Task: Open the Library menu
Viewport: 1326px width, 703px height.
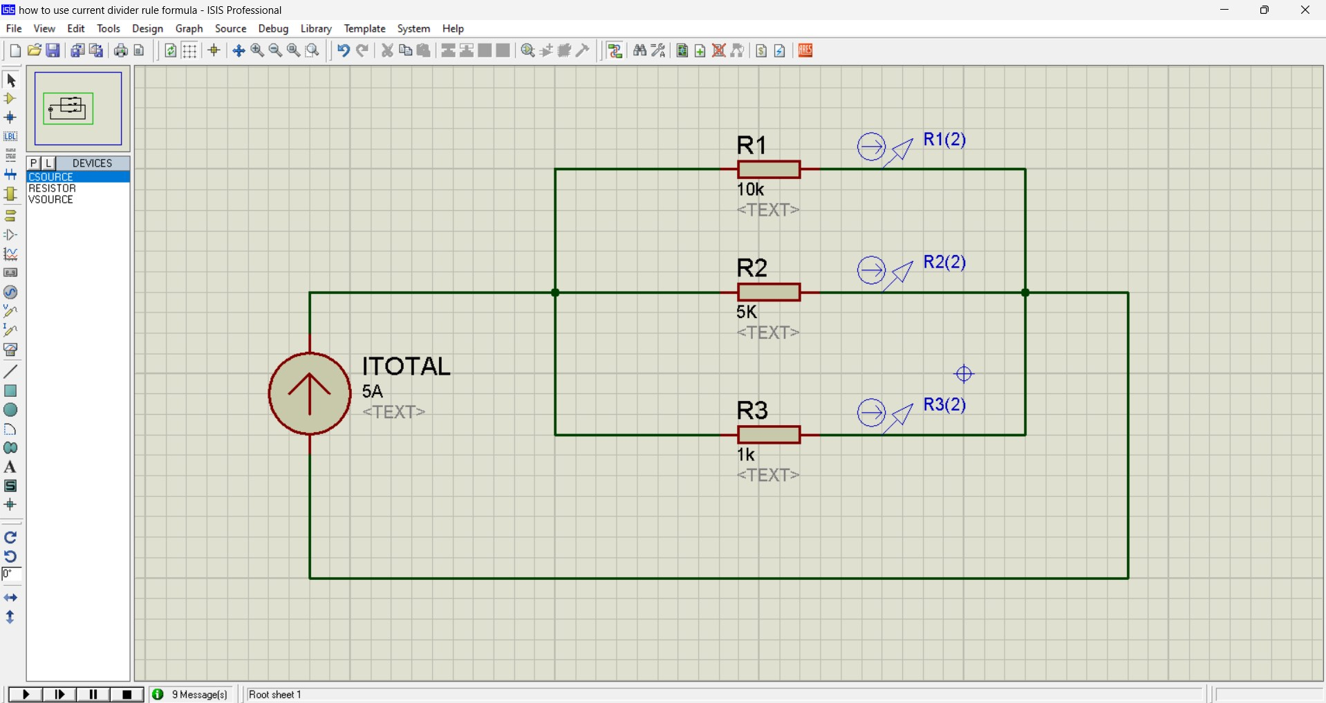Action: [316, 28]
